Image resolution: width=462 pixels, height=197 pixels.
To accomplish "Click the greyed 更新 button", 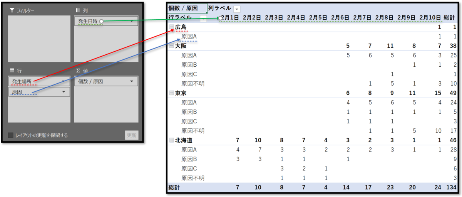I will pyautogui.click(x=132, y=135).
